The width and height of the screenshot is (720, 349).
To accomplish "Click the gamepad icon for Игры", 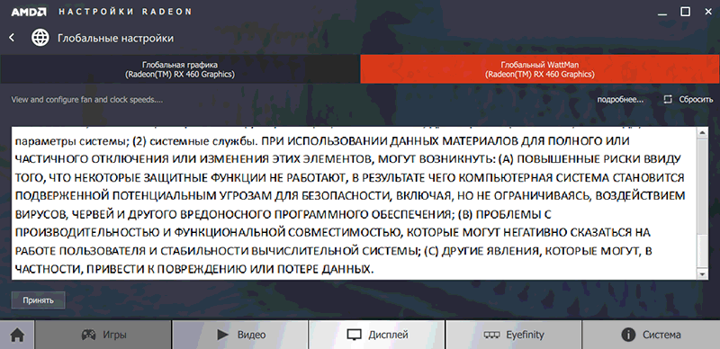I will 88,335.
